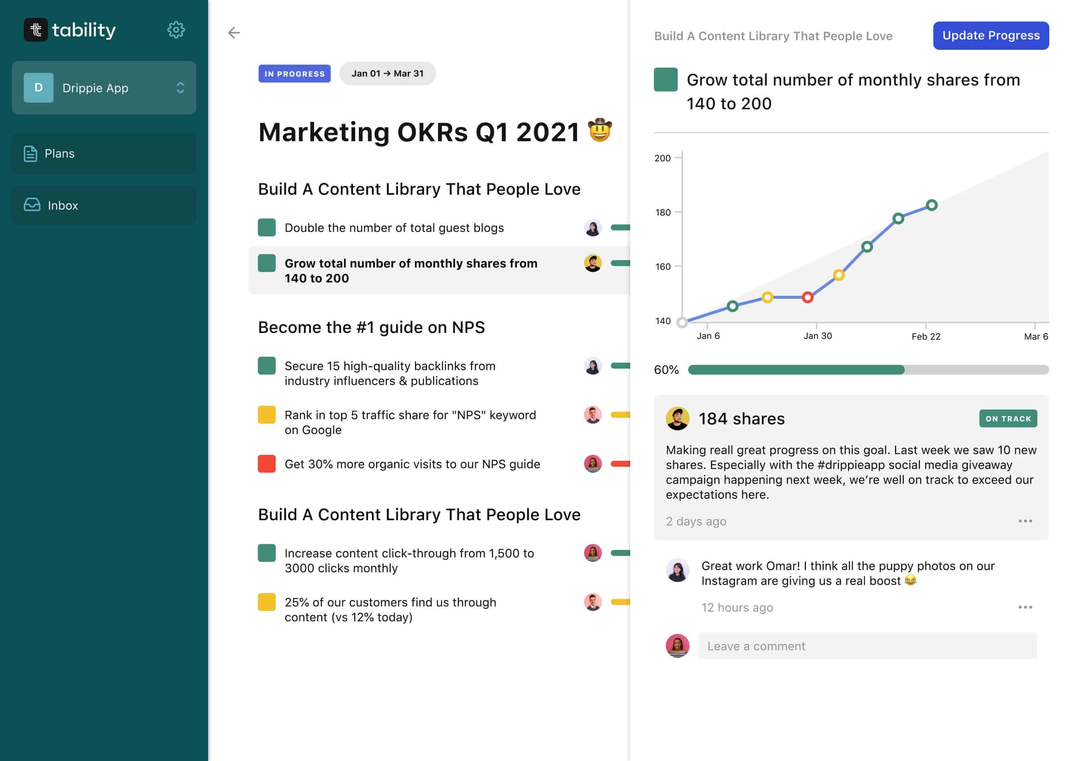The height and width of the screenshot is (761, 1070).
Task: Open Build A Content Library breadcrumb link
Action: point(773,36)
